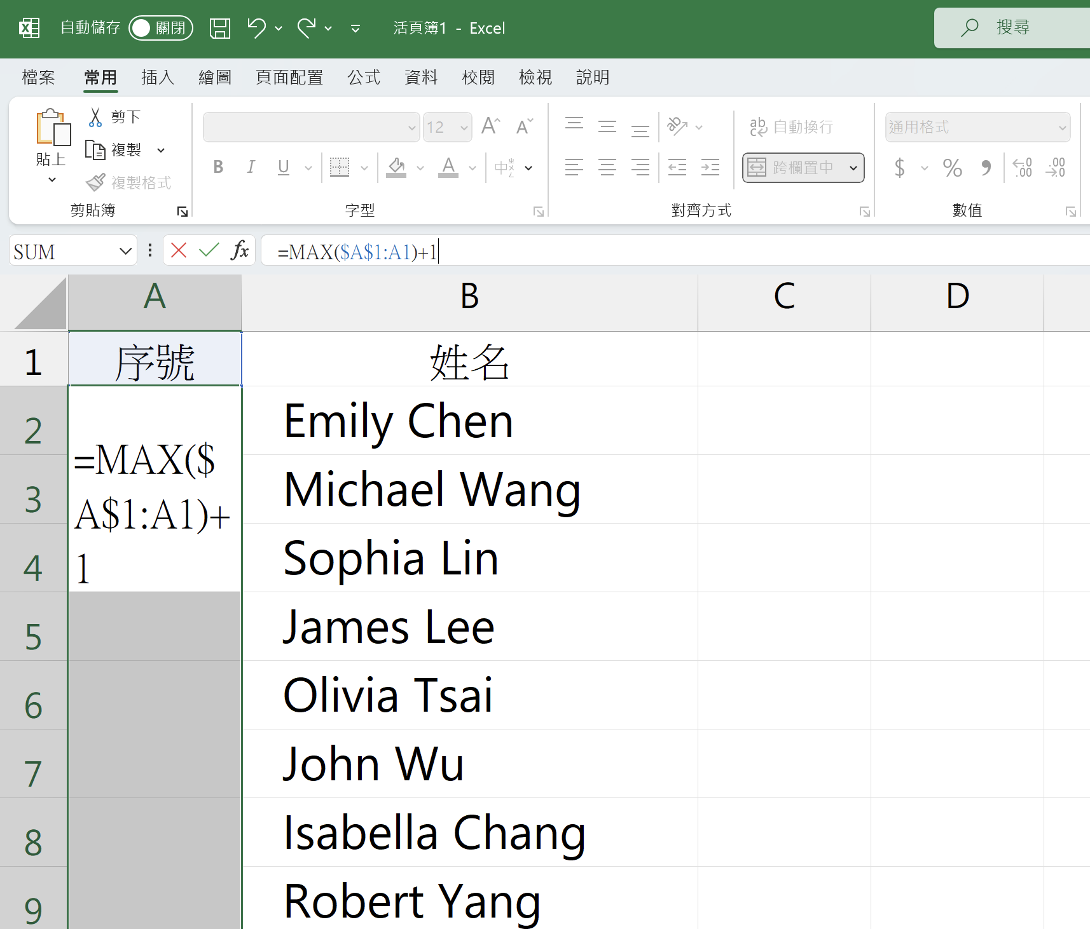The image size is (1090, 929).
Task: Toggle Italic formatting button
Action: pos(251,167)
